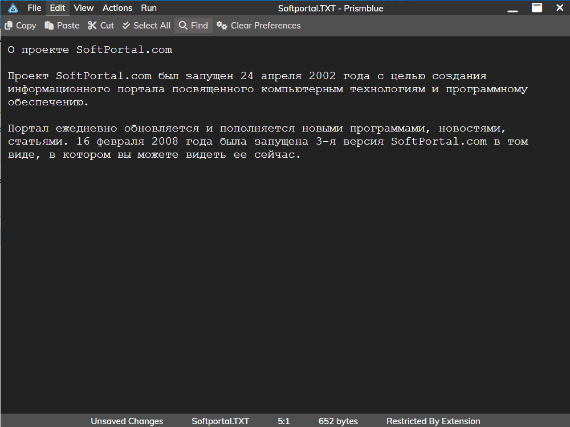Open the Actions menu
The width and height of the screenshot is (570, 427).
pos(117,8)
